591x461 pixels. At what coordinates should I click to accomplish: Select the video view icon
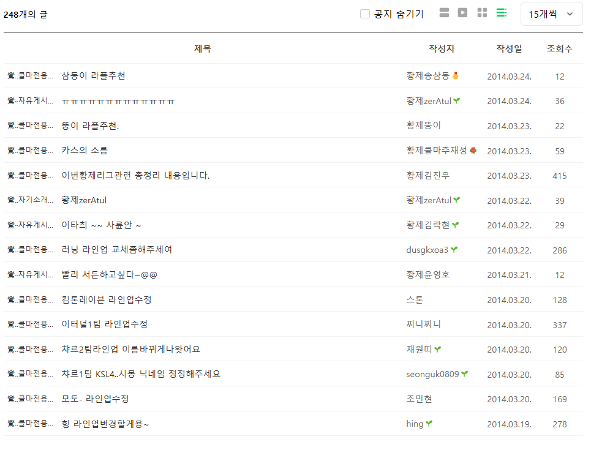coord(463,13)
